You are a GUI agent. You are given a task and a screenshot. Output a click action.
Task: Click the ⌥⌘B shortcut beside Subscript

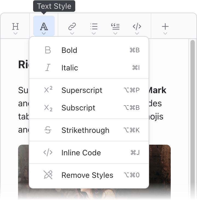point(132,108)
